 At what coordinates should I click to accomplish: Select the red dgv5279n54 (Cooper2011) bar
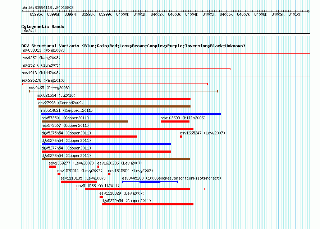click(147, 204)
